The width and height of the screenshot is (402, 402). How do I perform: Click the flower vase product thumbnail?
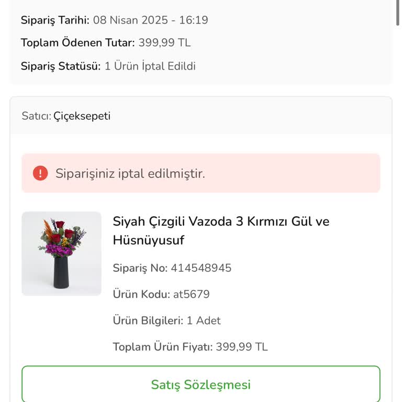(x=61, y=253)
